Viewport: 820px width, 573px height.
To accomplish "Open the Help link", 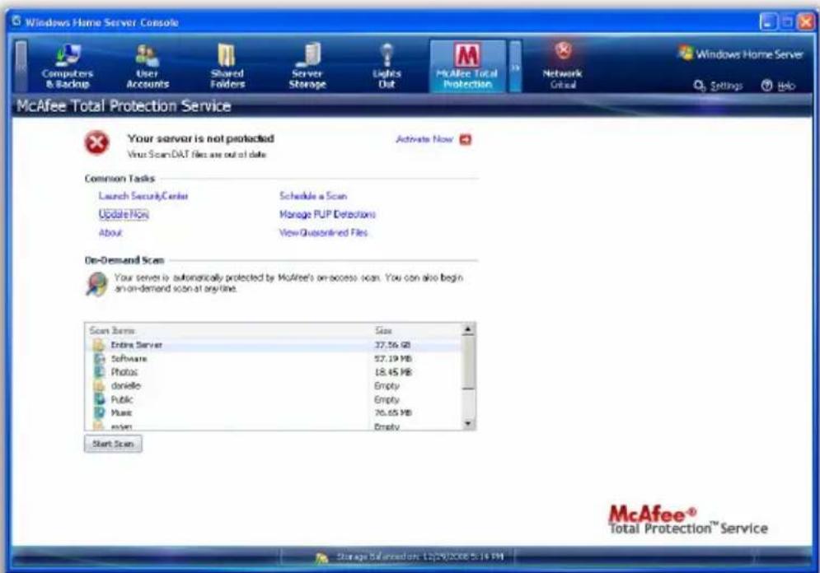I will point(779,86).
